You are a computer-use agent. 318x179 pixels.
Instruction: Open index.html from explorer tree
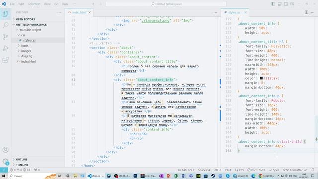coord(38,61)
